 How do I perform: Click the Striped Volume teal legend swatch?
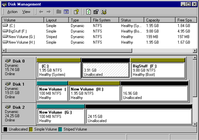coord(60,129)
